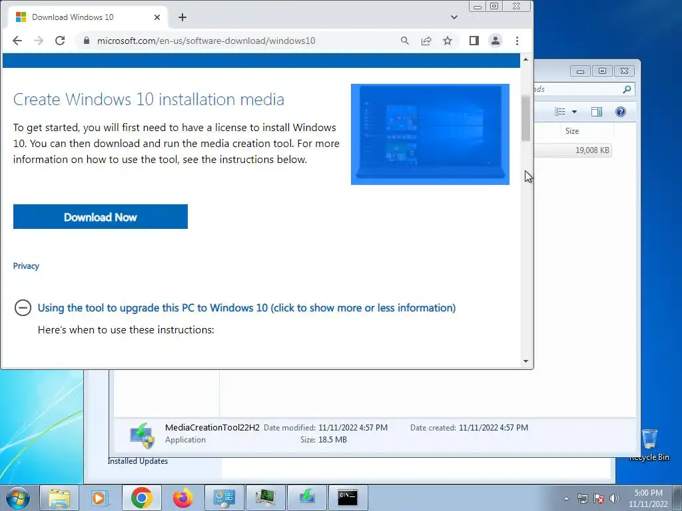
Task: Click the page scrollbar down arrow
Action: pos(526,361)
